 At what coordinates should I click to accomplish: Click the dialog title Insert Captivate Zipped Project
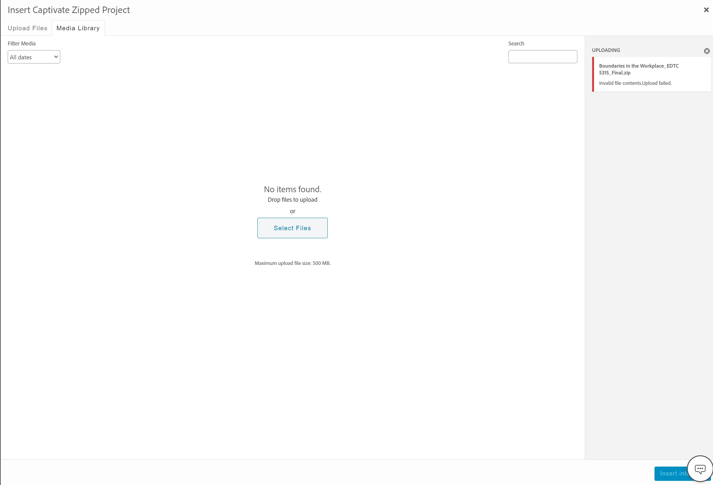[x=69, y=10]
